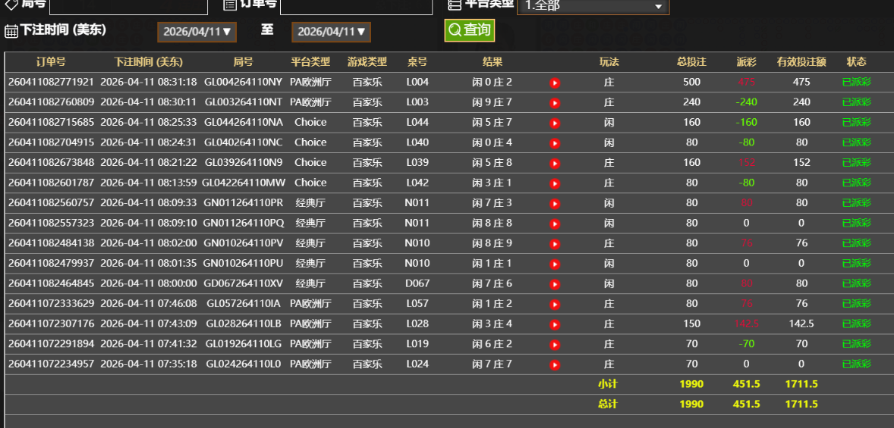Play the result video for table L003
Image resolution: width=894 pixels, height=428 pixels.
click(555, 102)
